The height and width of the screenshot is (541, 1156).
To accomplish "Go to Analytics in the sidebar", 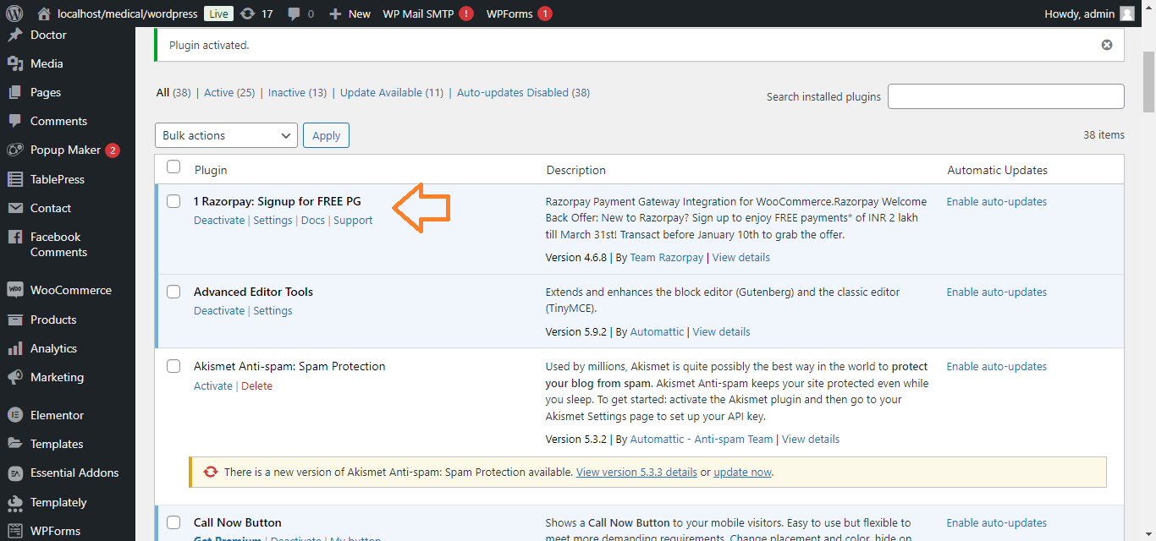I will (x=53, y=348).
